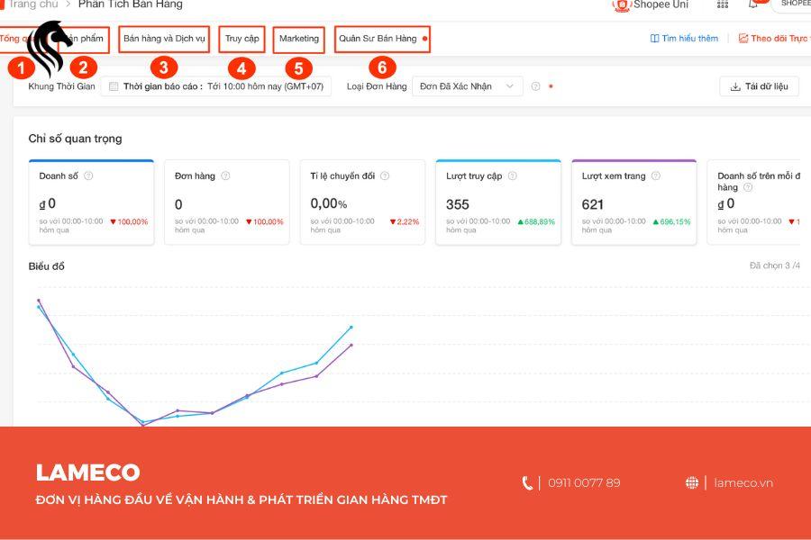Select the Đơn hàng metric card

pyautogui.click(x=227, y=202)
